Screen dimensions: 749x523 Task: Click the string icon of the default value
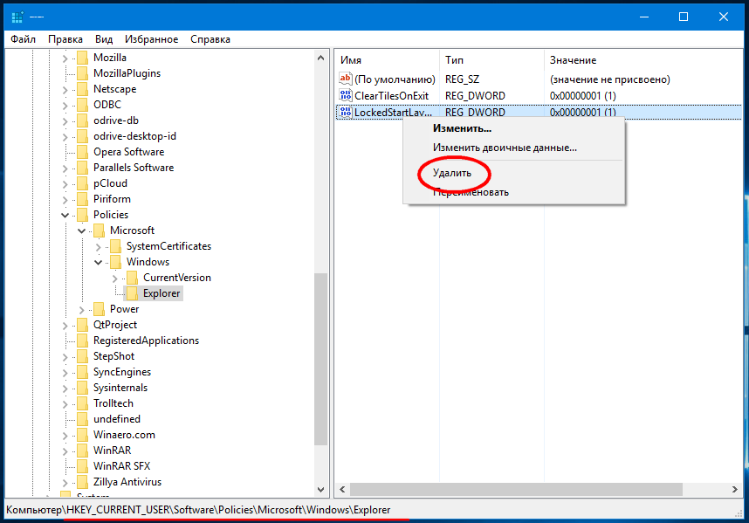click(x=345, y=79)
